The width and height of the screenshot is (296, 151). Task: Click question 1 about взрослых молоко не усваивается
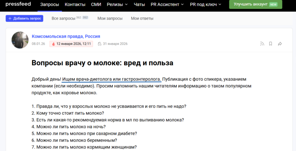point(109,106)
